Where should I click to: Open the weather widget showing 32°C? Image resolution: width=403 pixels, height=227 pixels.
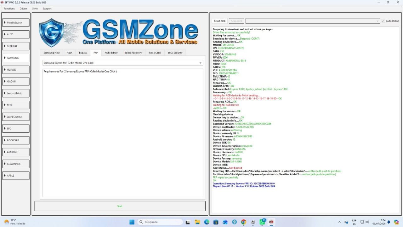coord(14,222)
